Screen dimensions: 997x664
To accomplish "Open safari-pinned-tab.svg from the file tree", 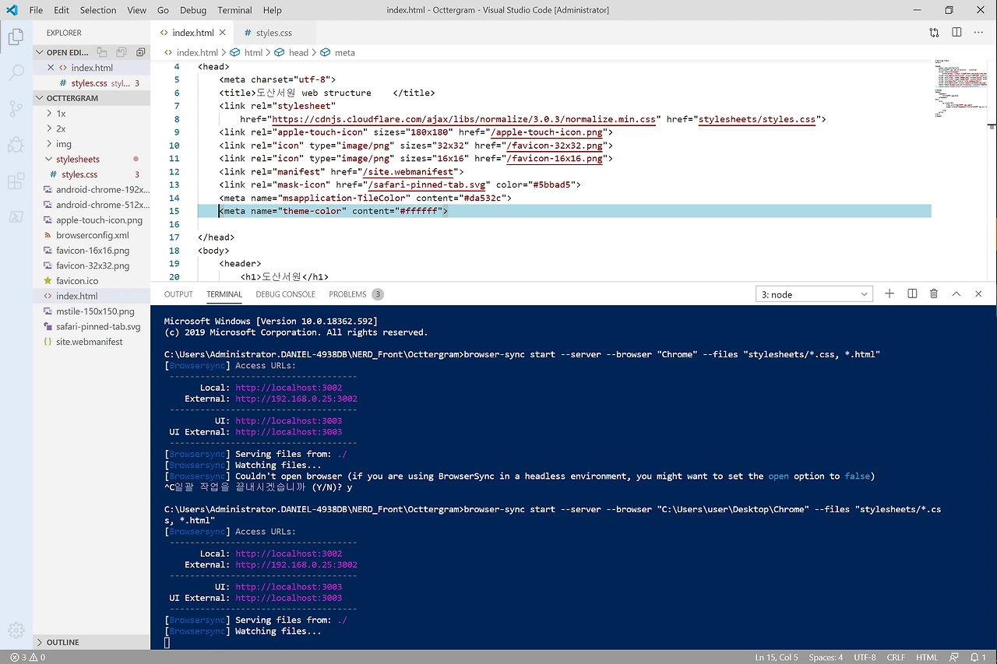I will [91, 326].
